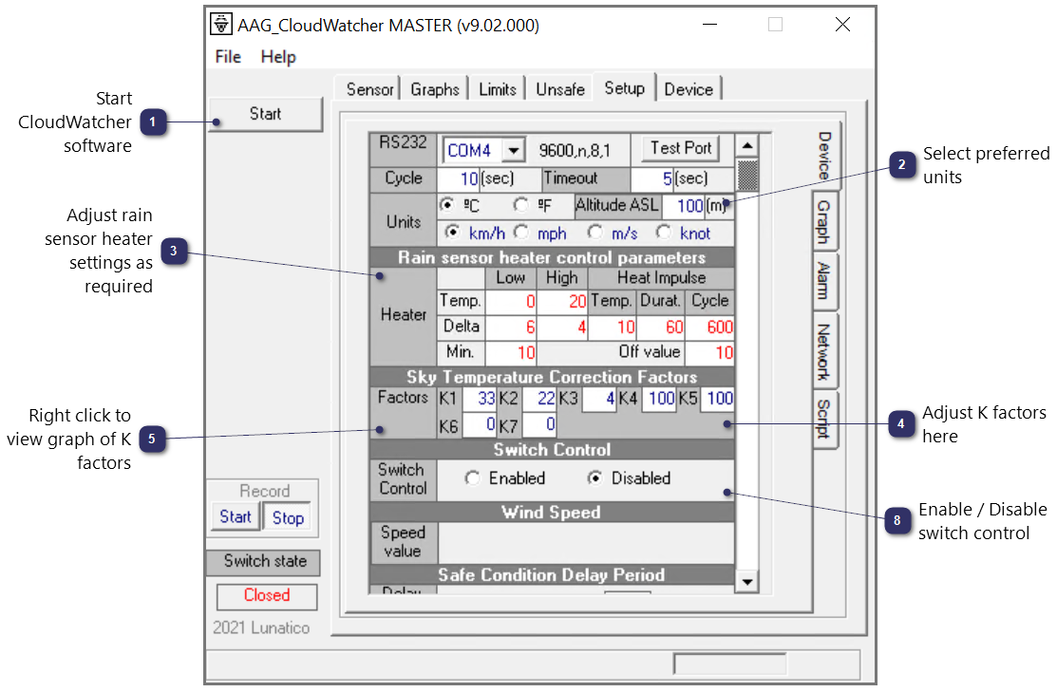This screenshot has height=692, width=1057.
Task: Select m/s wind speed unit
Action: (x=595, y=233)
